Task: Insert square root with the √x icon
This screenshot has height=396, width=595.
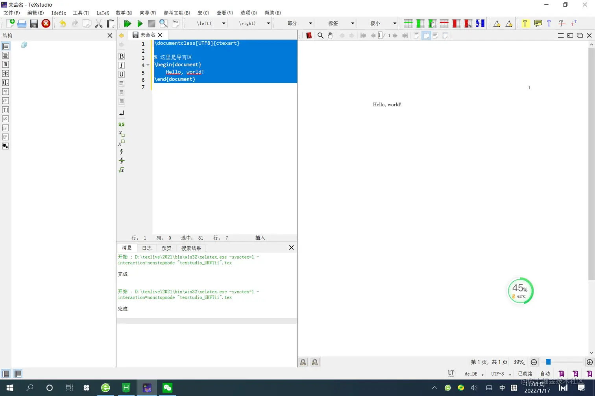Action: (121, 170)
